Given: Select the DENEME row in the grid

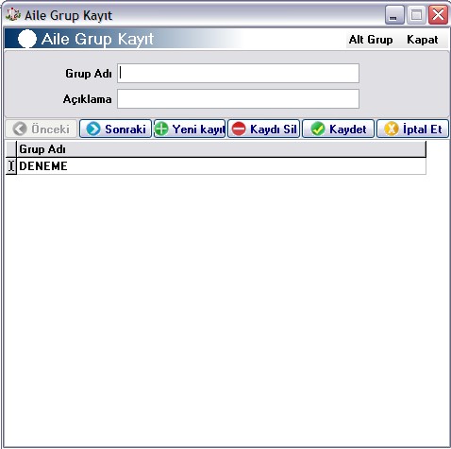Looking at the screenshot, I should 221,166.
